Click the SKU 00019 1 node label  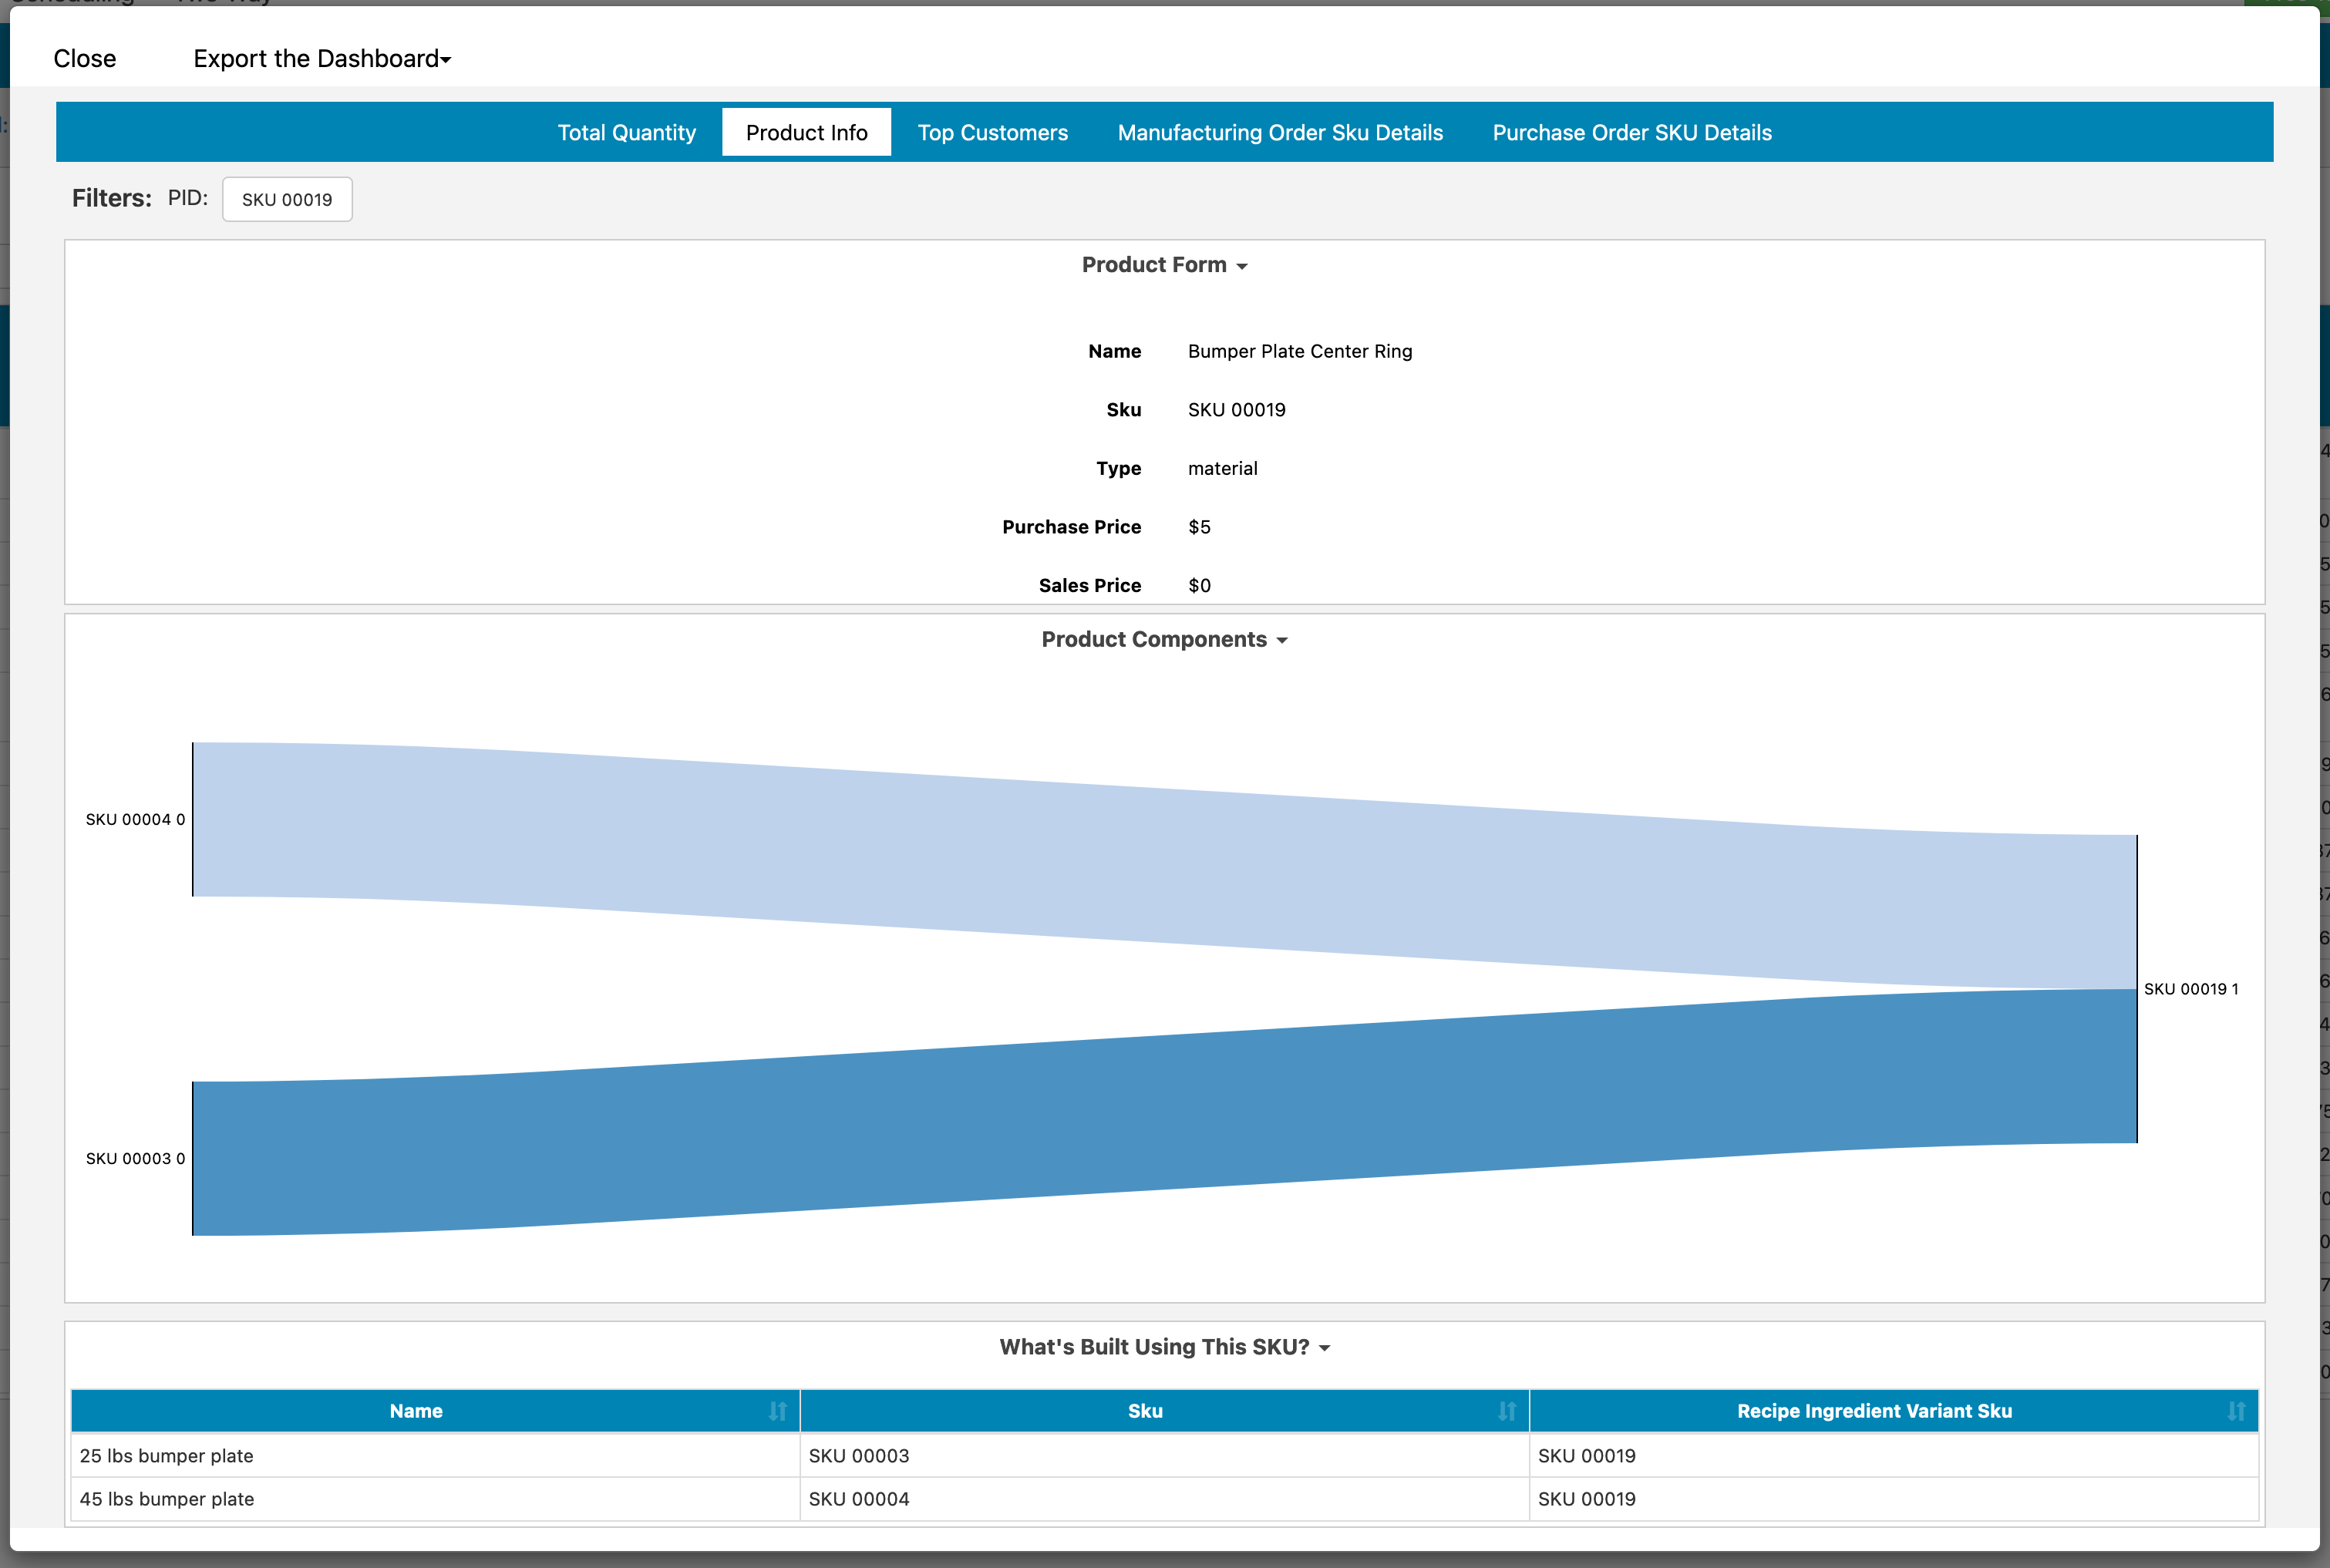tap(2191, 989)
